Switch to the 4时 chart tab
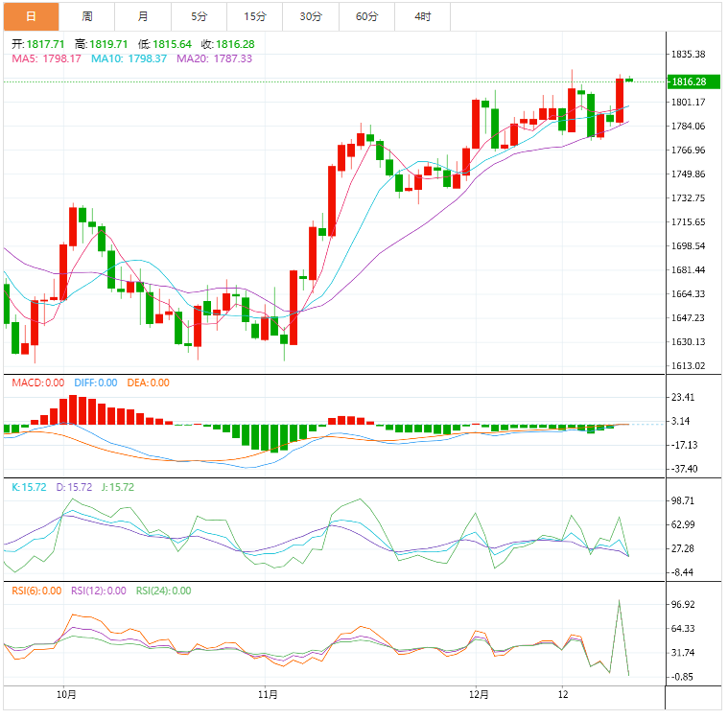The width and height of the screenshot is (728, 719). tap(422, 16)
